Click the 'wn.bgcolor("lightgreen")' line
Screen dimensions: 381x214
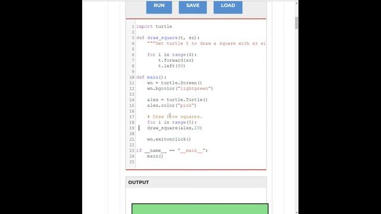click(x=180, y=89)
